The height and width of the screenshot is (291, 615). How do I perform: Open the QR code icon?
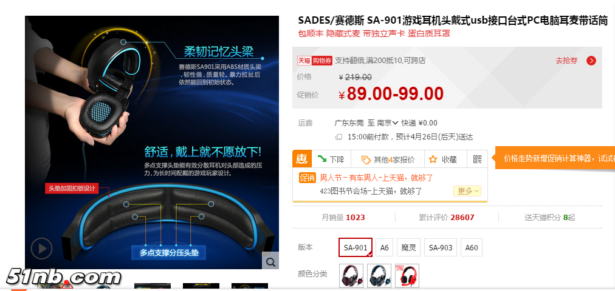coord(477,159)
